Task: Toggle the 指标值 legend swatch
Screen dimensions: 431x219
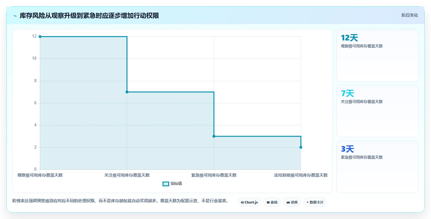Action: [x=166, y=184]
